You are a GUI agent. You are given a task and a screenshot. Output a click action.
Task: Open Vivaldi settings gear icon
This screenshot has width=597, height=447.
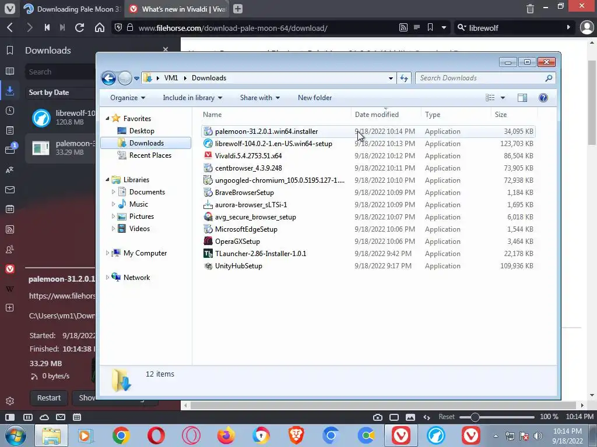pyautogui.click(x=10, y=400)
